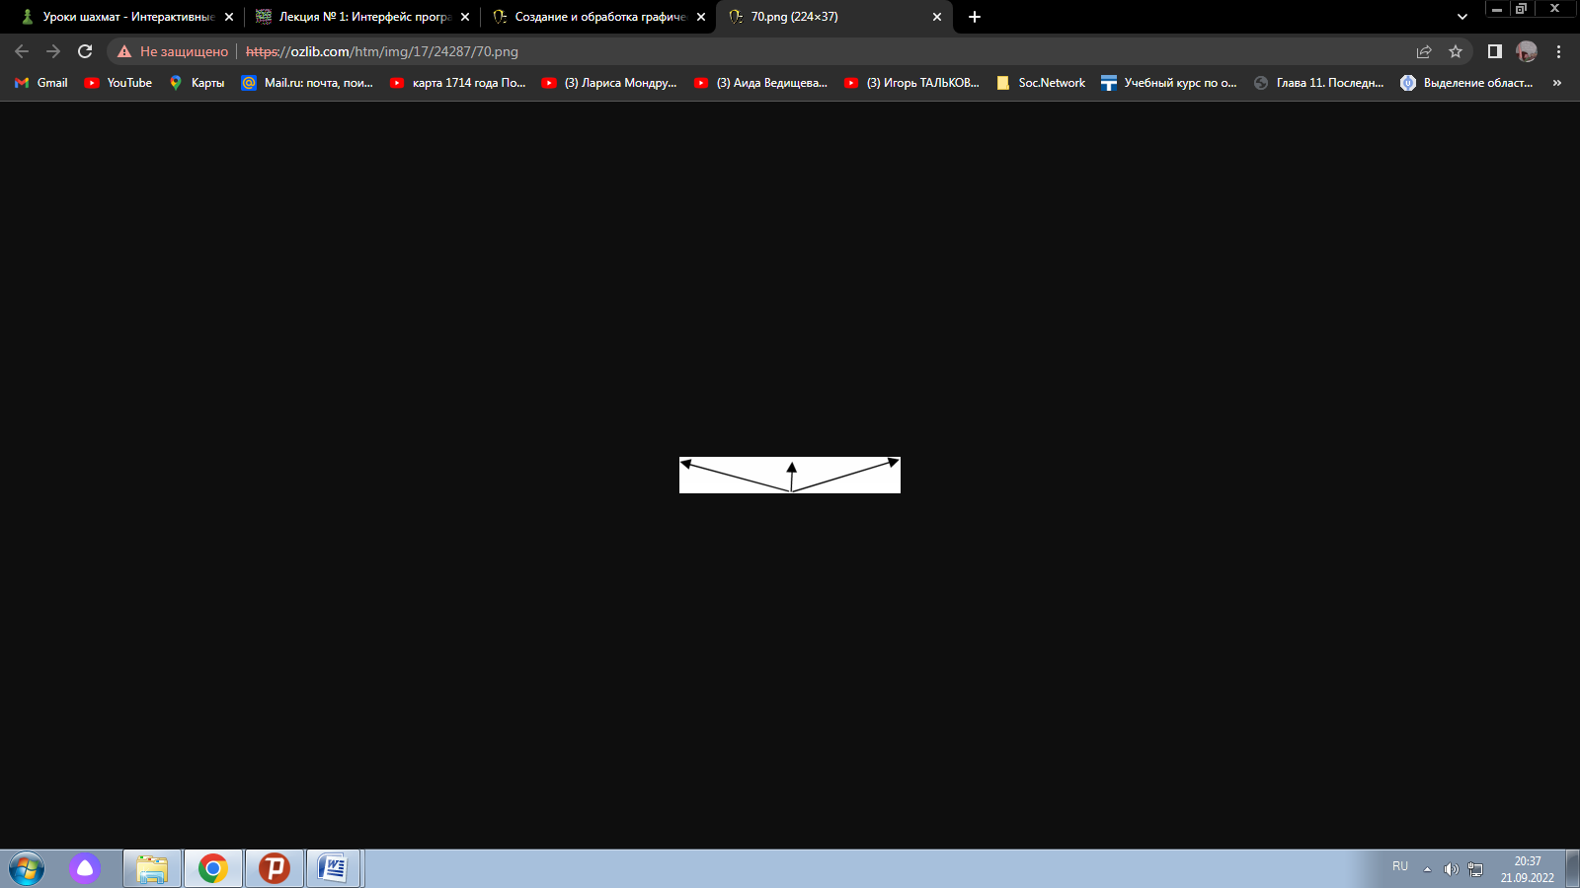Switch RU input language indicator
1580x888 pixels.
coord(1400,866)
